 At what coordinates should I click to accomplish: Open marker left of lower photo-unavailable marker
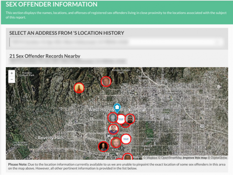click(115, 142)
